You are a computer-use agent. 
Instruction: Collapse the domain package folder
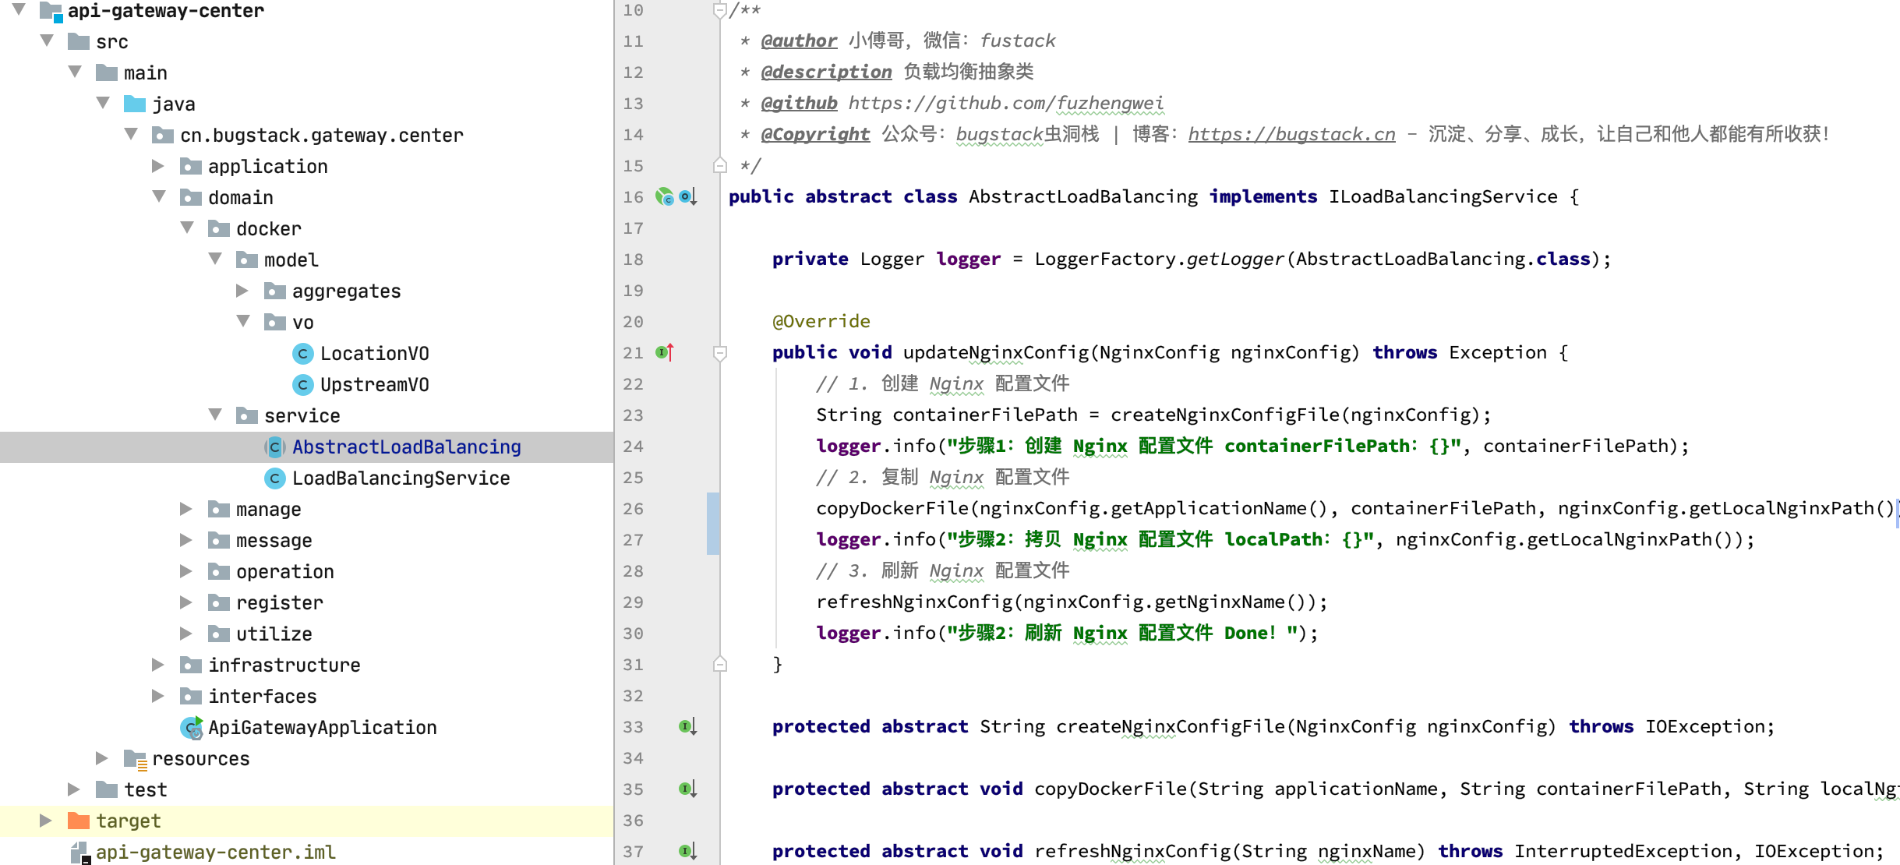tap(159, 196)
